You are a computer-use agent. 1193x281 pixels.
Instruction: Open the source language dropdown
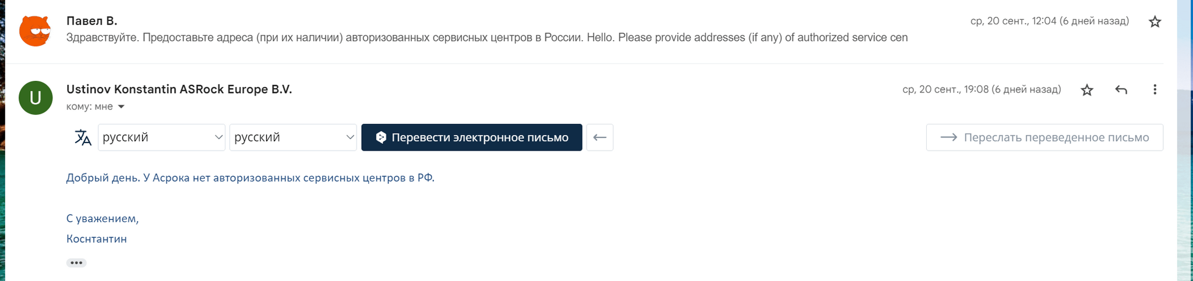click(161, 138)
